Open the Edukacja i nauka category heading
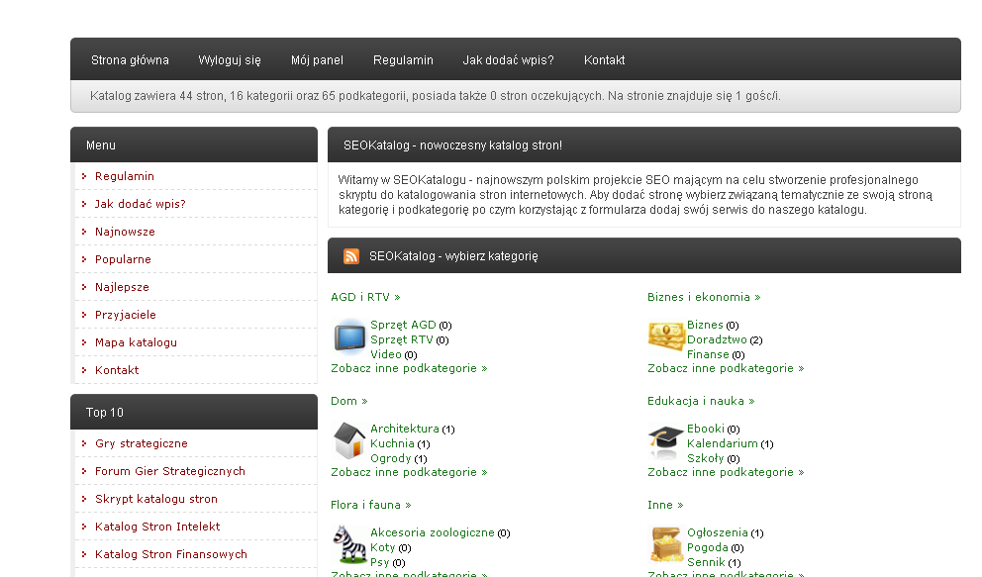 701,401
